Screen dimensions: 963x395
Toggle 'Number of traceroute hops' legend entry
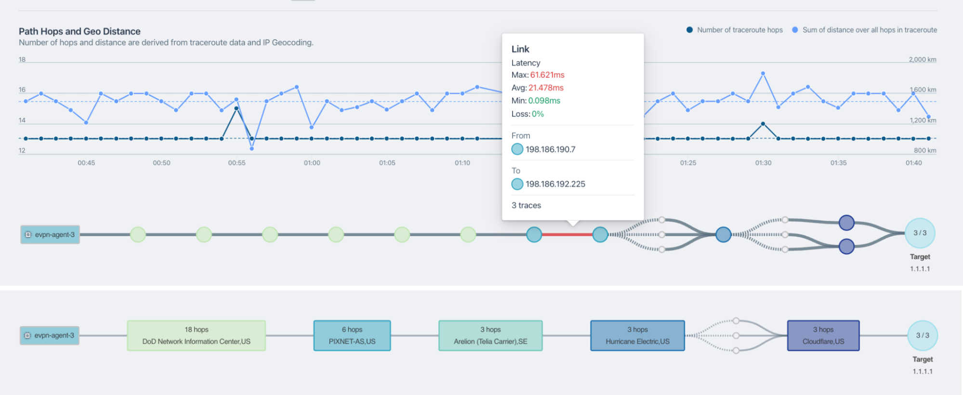(x=735, y=30)
